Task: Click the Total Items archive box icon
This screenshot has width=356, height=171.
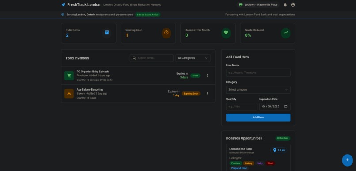Action: (107, 33)
